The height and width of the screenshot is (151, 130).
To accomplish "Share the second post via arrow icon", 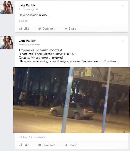I will [66, 145].
